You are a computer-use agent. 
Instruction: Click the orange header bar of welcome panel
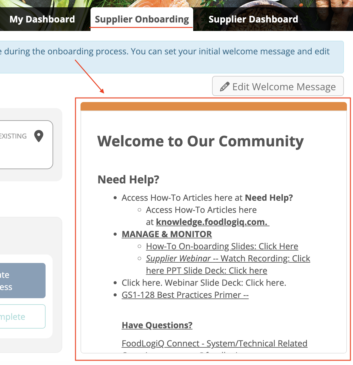point(213,107)
